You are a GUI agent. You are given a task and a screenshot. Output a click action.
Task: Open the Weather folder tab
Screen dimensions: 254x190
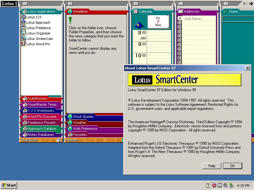coord(94,123)
